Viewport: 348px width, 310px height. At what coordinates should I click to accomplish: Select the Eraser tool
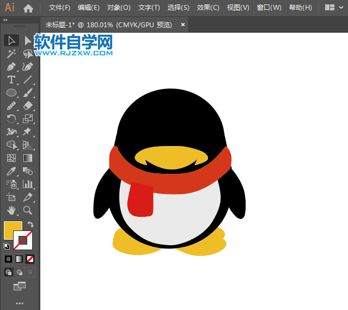[28, 106]
